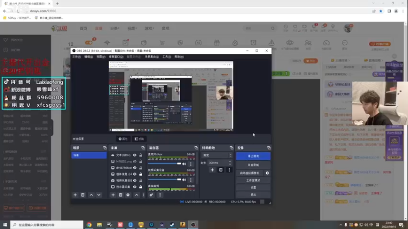Screen dimensions: 408x229
Task: Add a scene transition with plus icon
Action: 212,170
